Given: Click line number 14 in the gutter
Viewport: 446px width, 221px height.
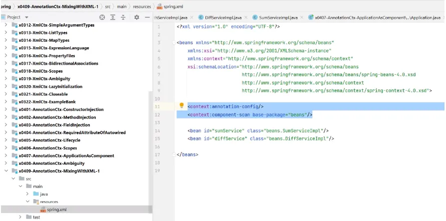Looking at the screenshot, I should pyautogui.click(x=158, y=131).
